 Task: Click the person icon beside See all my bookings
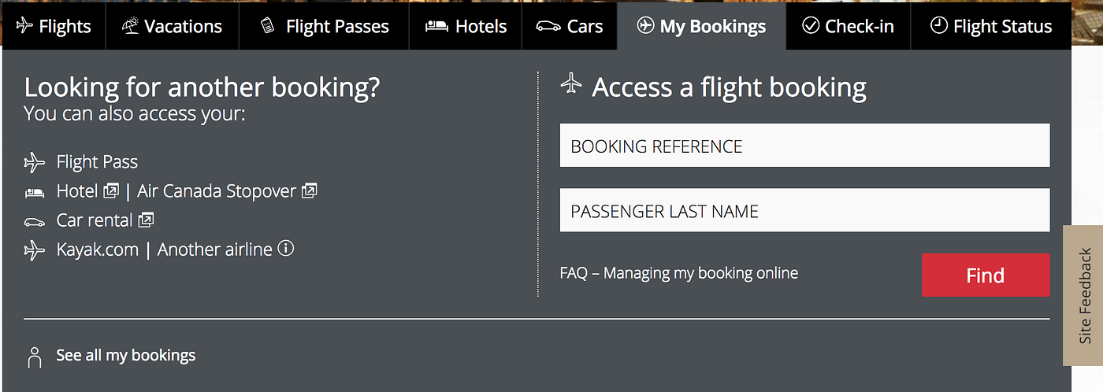pyautogui.click(x=34, y=357)
